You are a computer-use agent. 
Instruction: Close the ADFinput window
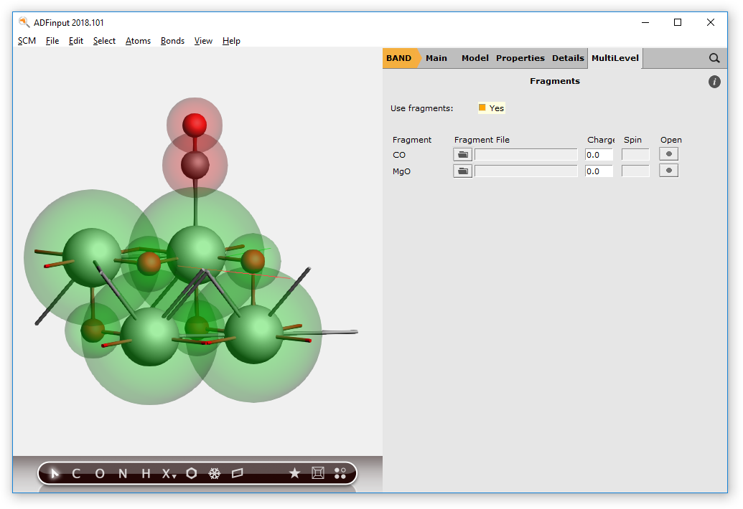pyautogui.click(x=710, y=22)
